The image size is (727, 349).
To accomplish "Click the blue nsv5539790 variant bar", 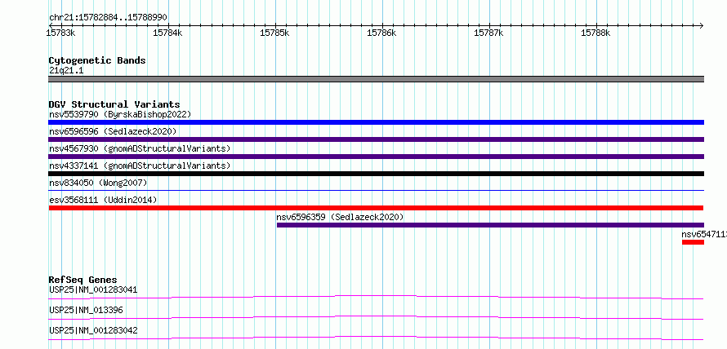I will click(376, 122).
